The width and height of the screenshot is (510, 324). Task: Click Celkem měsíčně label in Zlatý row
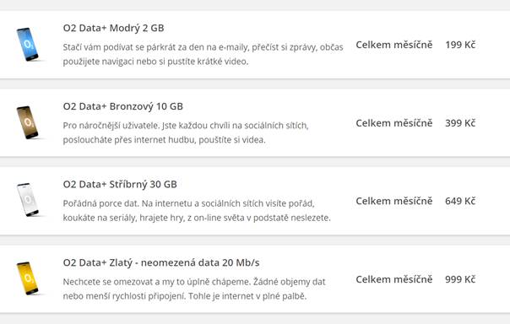tap(394, 279)
